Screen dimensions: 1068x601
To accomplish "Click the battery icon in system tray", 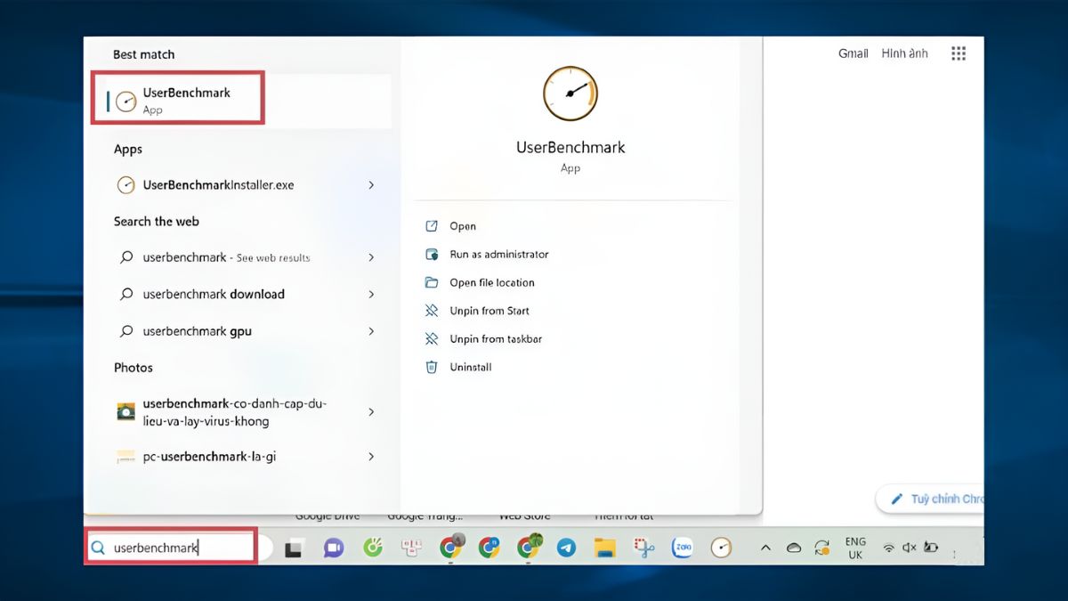I will [931, 548].
